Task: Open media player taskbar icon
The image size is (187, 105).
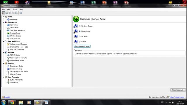Action: [29, 102]
